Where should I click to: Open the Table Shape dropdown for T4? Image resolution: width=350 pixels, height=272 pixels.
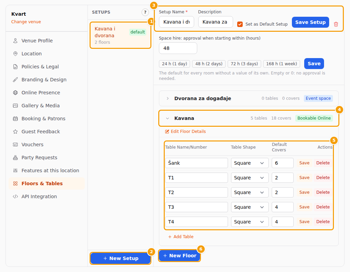[250, 222]
